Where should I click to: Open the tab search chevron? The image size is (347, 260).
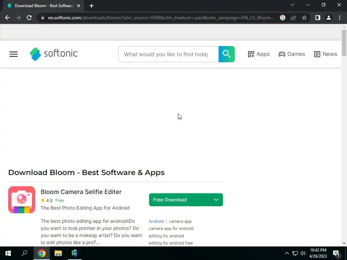292,5
